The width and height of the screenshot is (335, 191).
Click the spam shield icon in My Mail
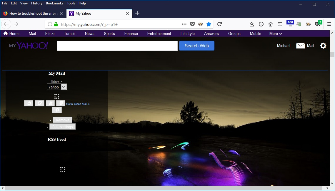61,103
